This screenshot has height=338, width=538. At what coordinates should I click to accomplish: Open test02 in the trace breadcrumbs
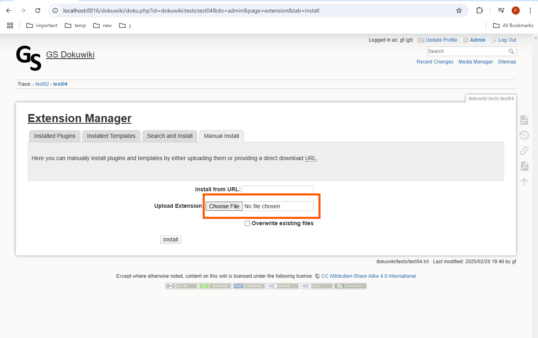point(42,84)
